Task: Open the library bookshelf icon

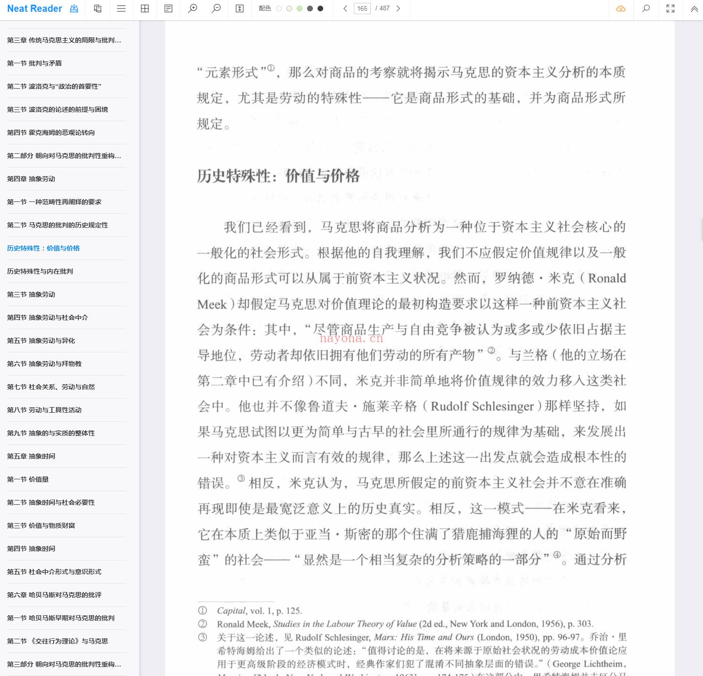Action: pos(98,8)
